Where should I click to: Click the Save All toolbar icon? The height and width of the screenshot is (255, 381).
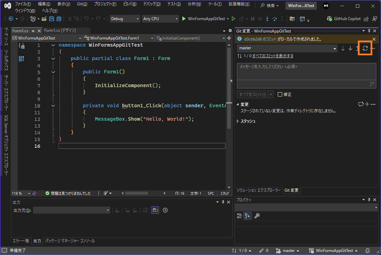point(59,19)
